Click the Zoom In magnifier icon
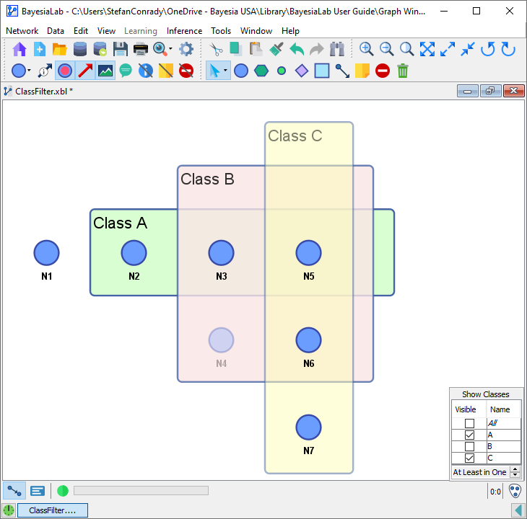This screenshot has height=519, width=527. tap(367, 49)
